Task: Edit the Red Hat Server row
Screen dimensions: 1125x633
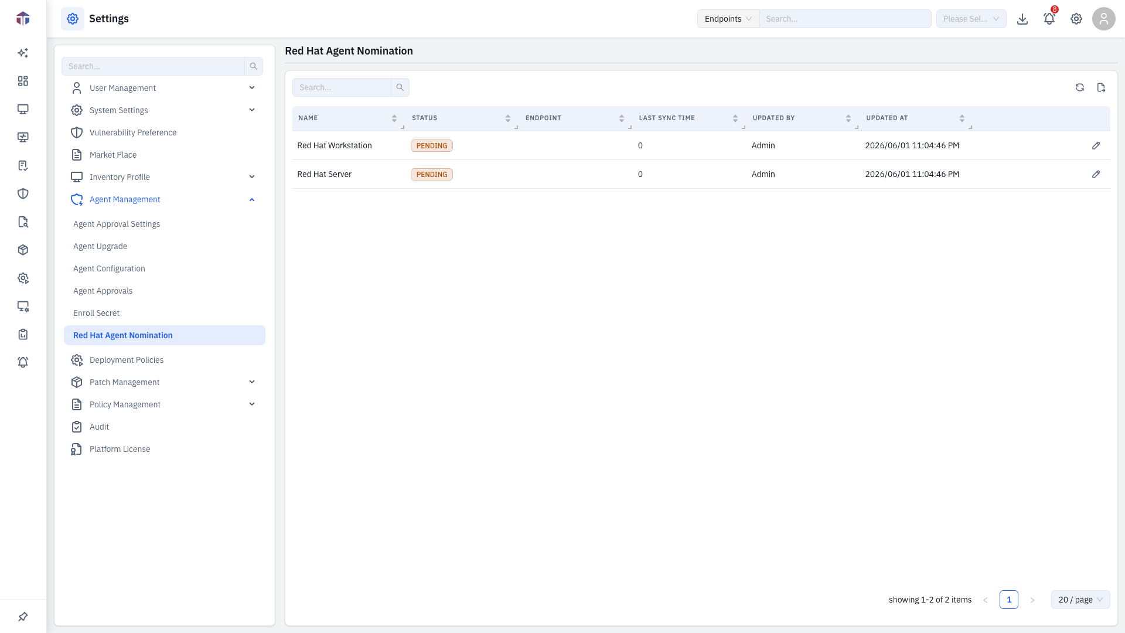Action: pyautogui.click(x=1096, y=174)
